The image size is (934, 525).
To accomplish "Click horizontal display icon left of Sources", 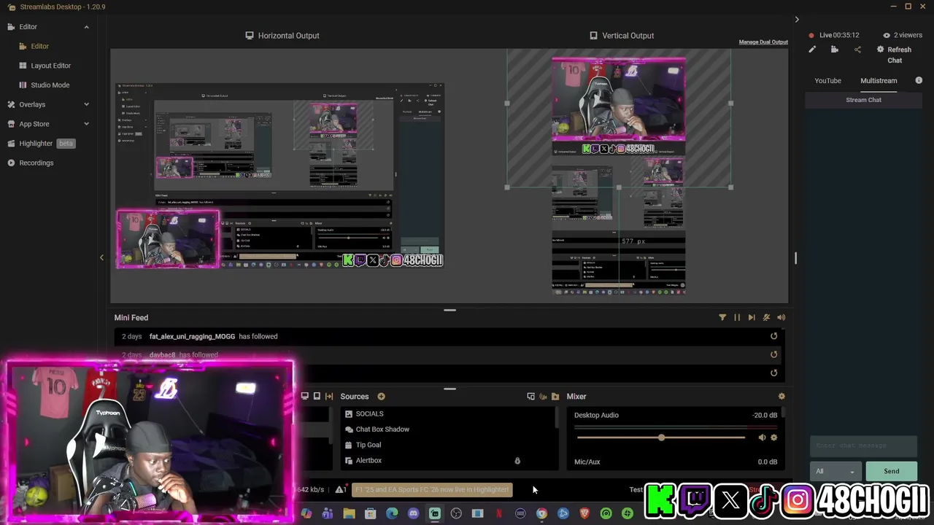I will pyautogui.click(x=304, y=397).
